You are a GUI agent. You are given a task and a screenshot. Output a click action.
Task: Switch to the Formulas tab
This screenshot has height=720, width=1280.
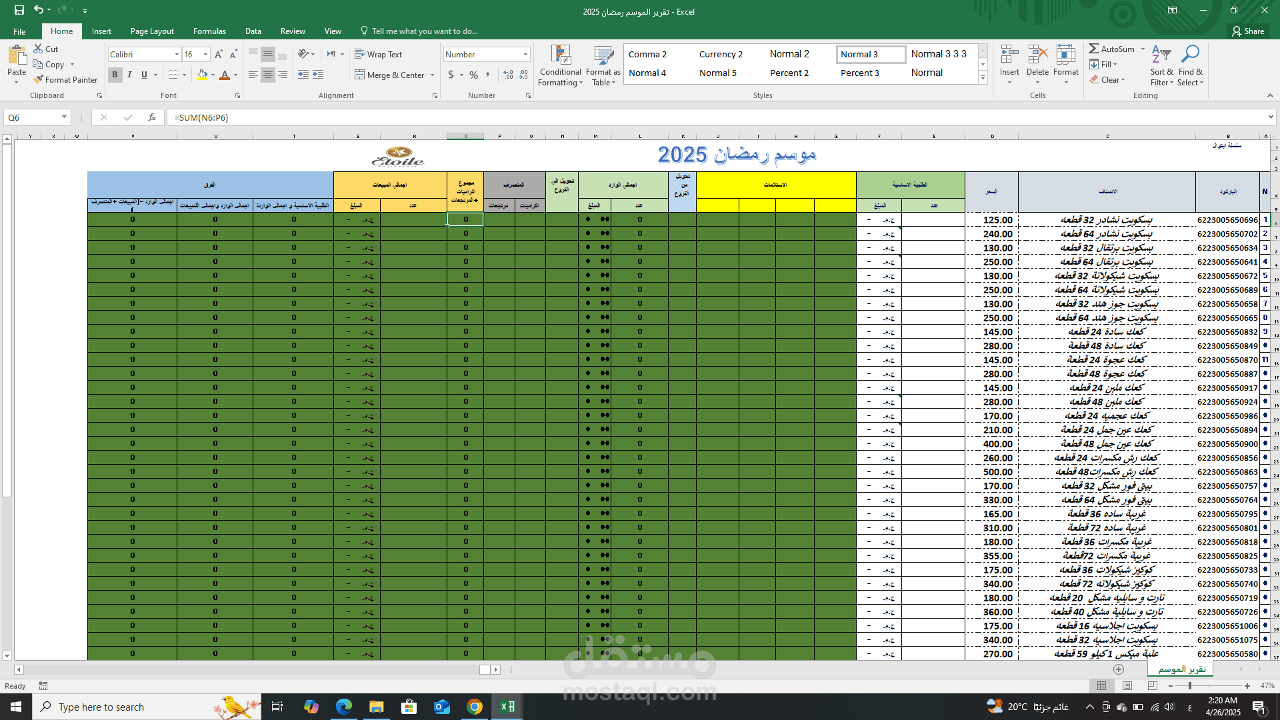point(209,31)
